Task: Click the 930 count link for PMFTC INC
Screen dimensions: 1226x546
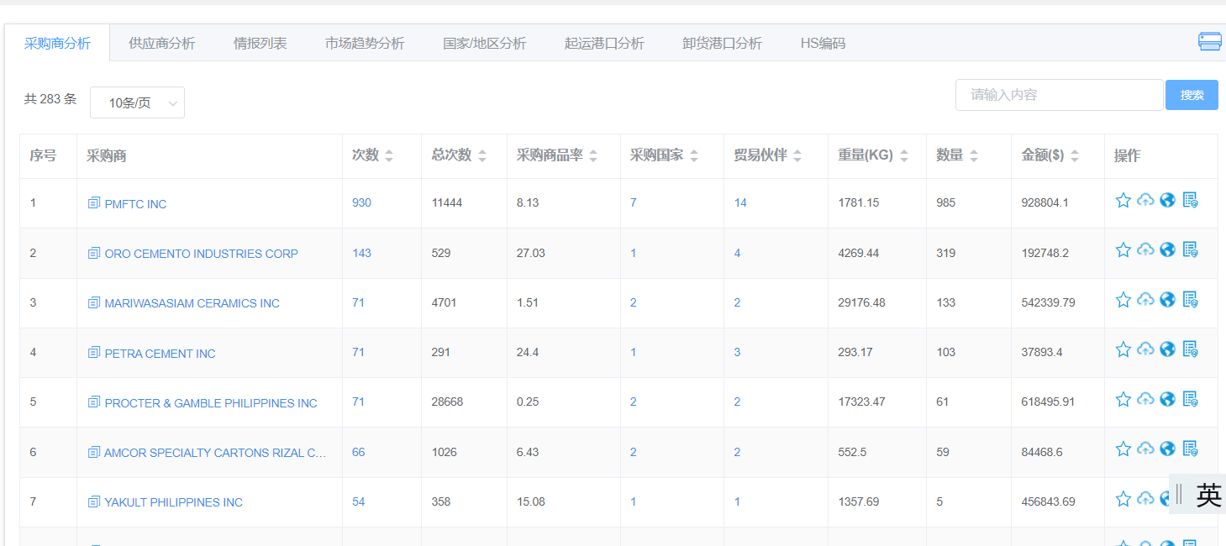Action: tap(361, 202)
